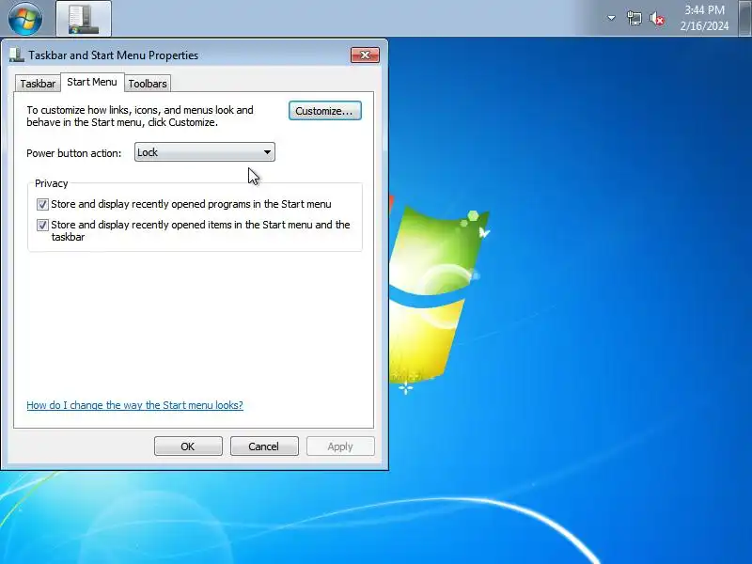Uncheck store recently opened items checkbox

coord(42,225)
